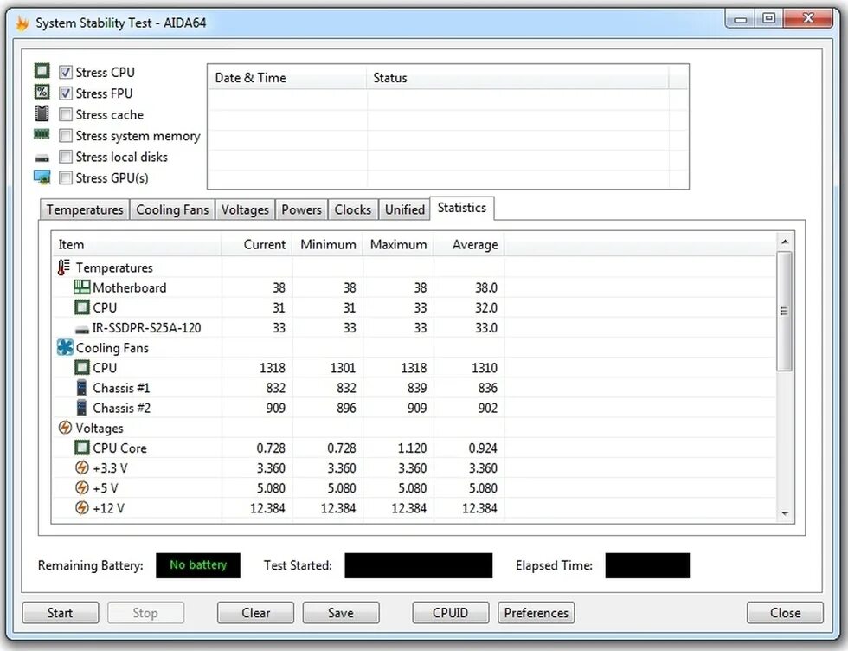The width and height of the screenshot is (848, 651).
Task: Click the RAM module icon beside Stress system memory
Action: click(42, 133)
